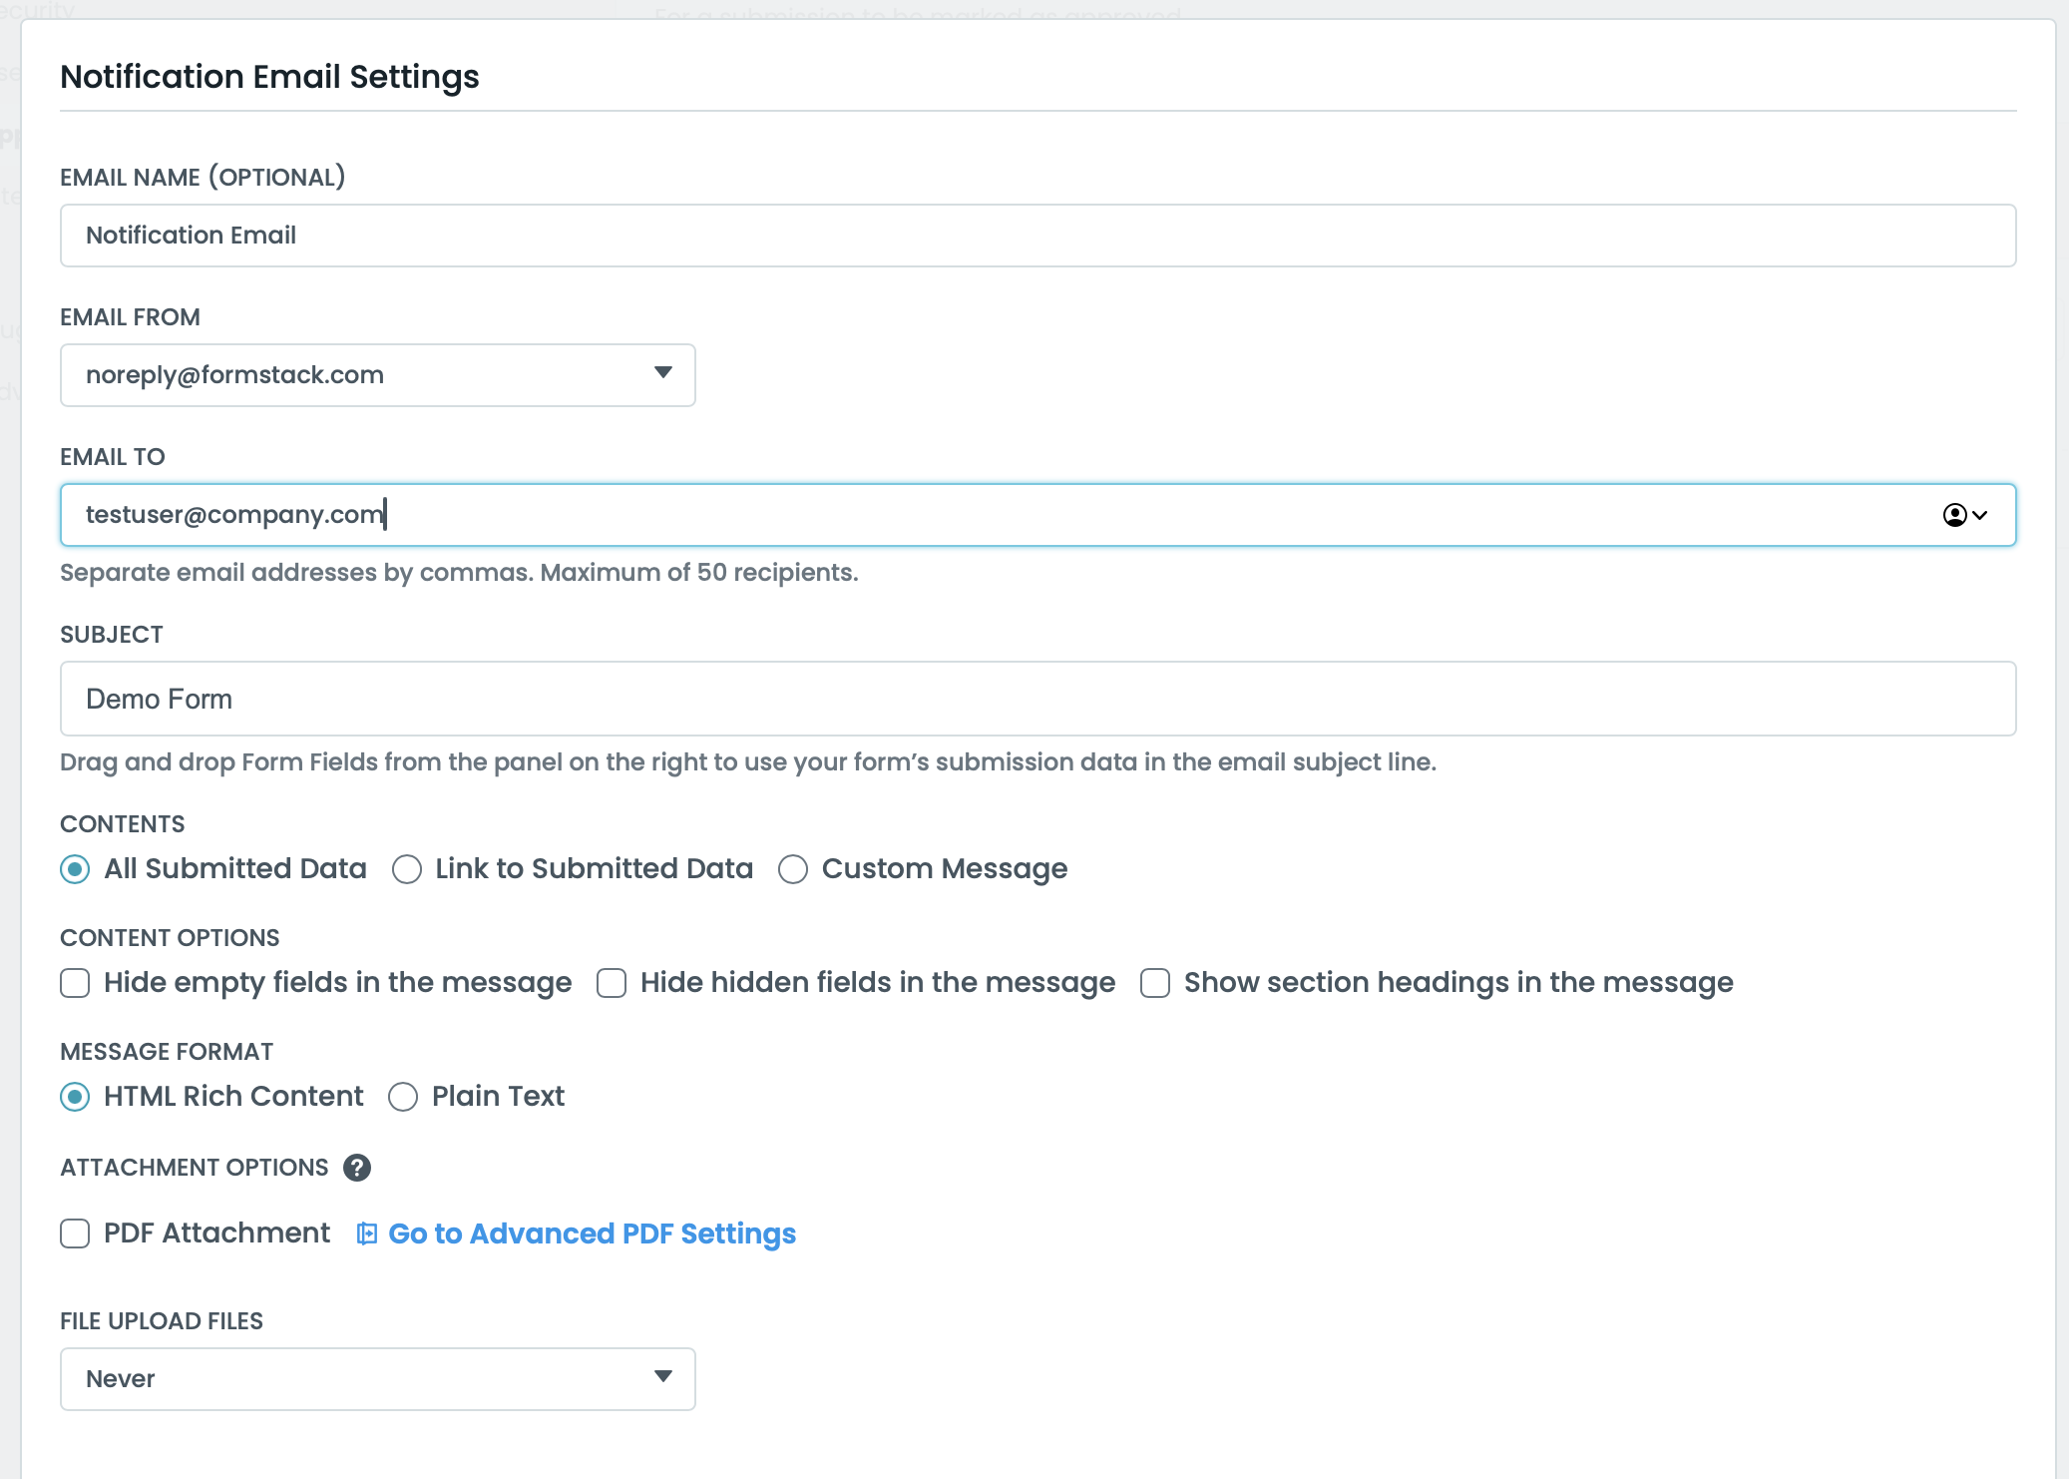The height and width of the screenshot is (1479, 2069).
Task: Select HTML Rich Content format
Action: [x=75, y=1097]
